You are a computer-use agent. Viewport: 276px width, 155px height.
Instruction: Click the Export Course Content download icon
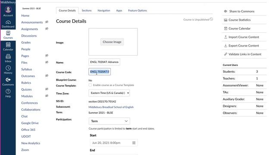click(x=226, y=46)
